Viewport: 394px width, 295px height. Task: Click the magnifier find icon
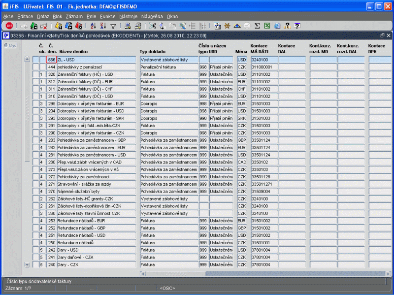click(x=182, y=26)
